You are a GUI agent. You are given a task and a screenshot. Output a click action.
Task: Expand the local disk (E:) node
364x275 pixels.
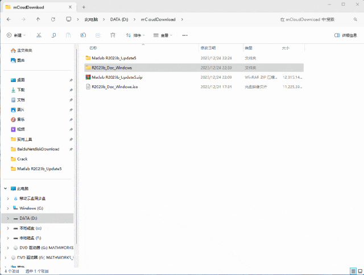click(8, 228)
